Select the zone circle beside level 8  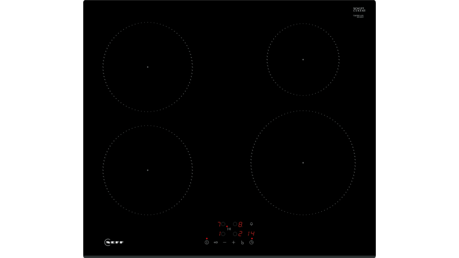[235, 224]
